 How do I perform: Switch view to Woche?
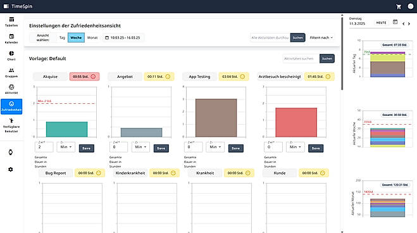coord(76,38)
